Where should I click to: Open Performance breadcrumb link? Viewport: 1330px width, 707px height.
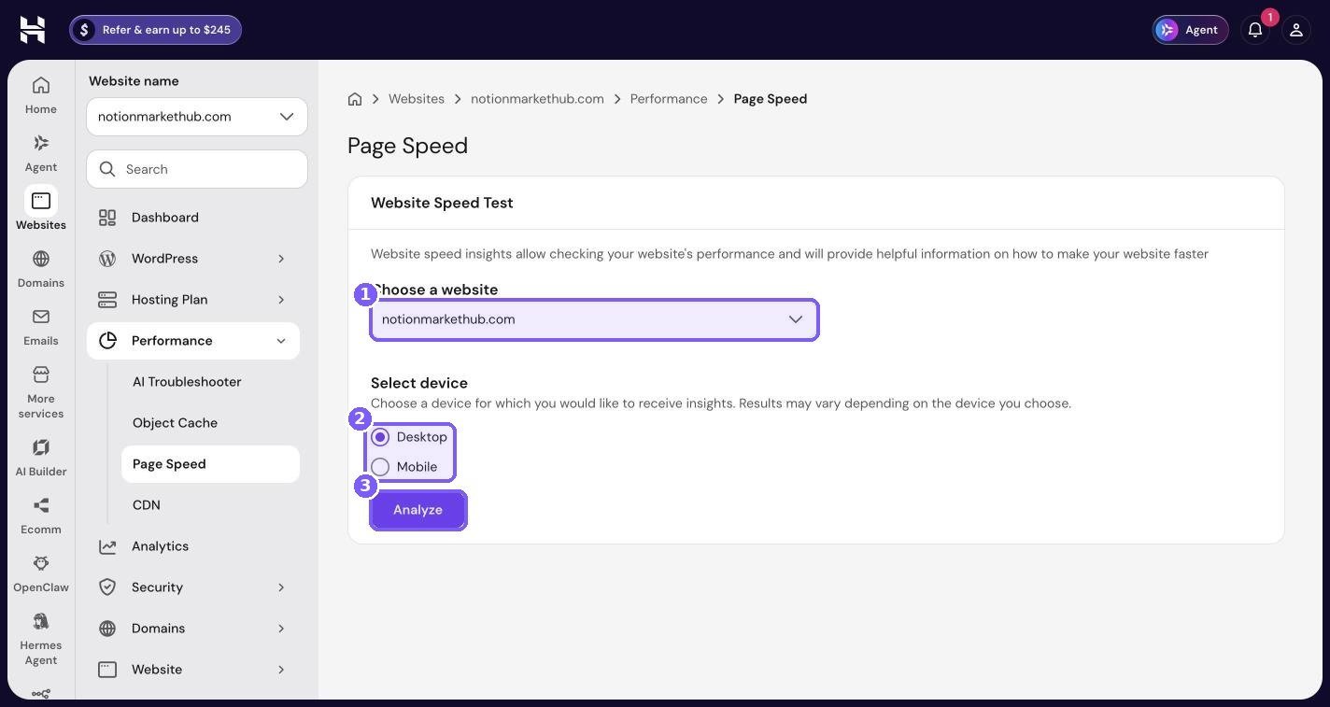(669, 99)
